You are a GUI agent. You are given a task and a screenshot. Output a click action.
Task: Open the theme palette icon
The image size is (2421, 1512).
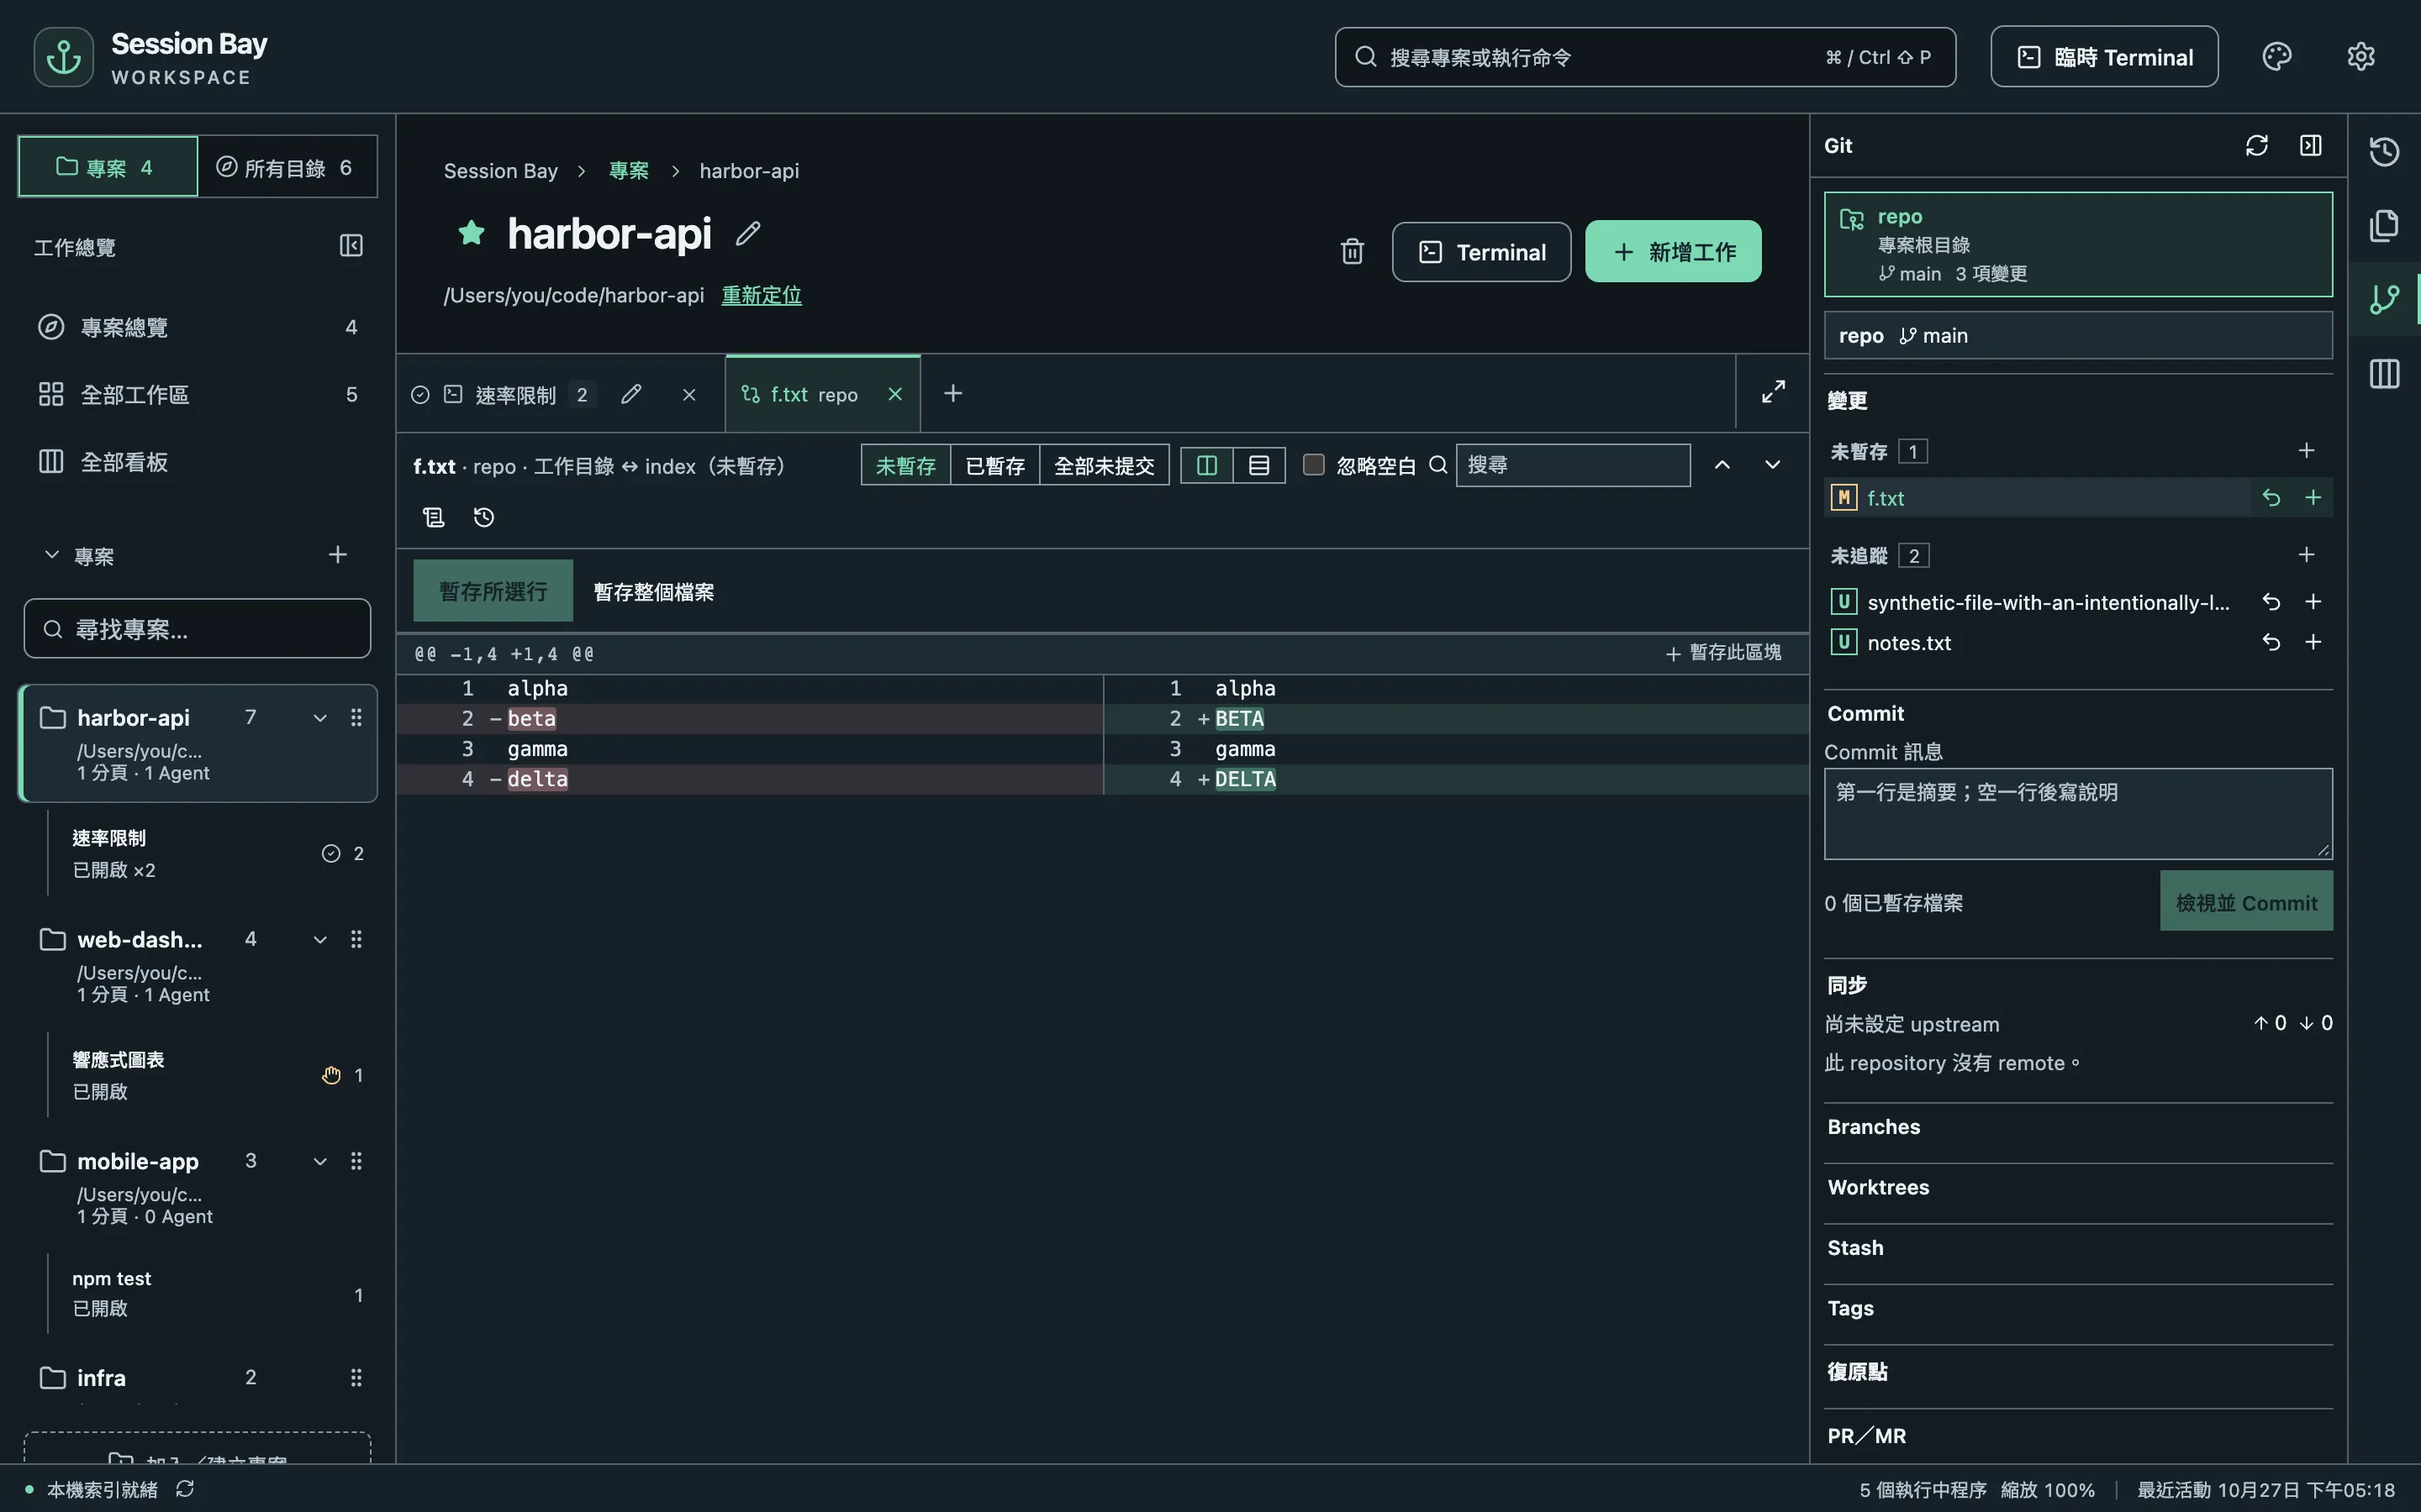coord(2276,57)
